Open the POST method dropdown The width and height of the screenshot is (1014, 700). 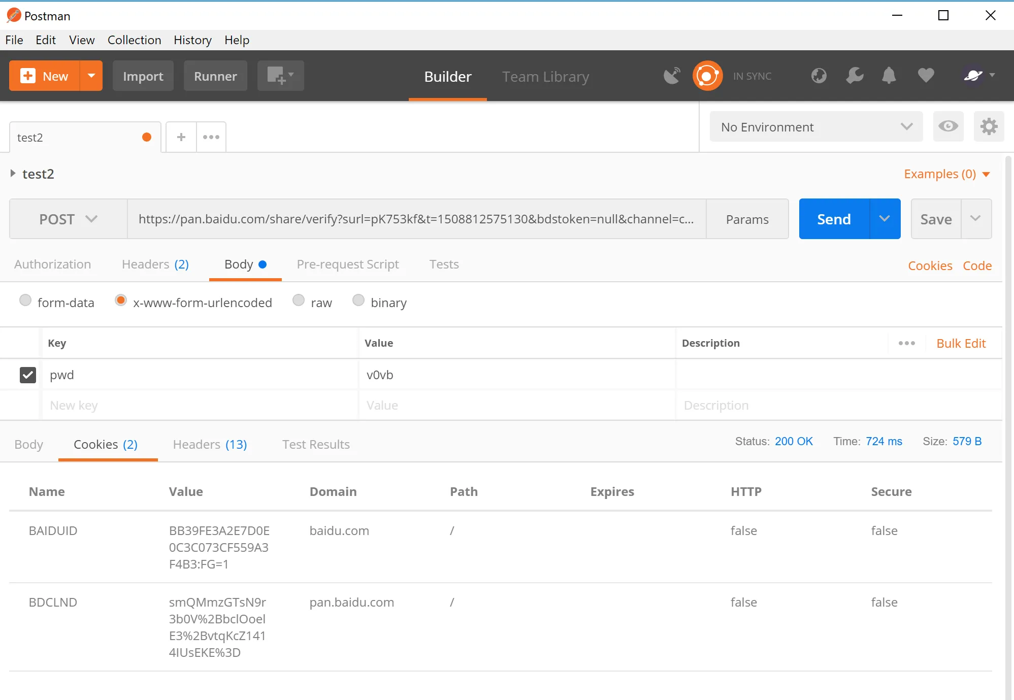tap(68, 219)
